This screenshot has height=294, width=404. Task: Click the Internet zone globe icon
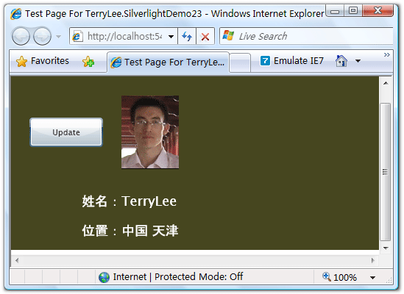(x=104, y=277)
